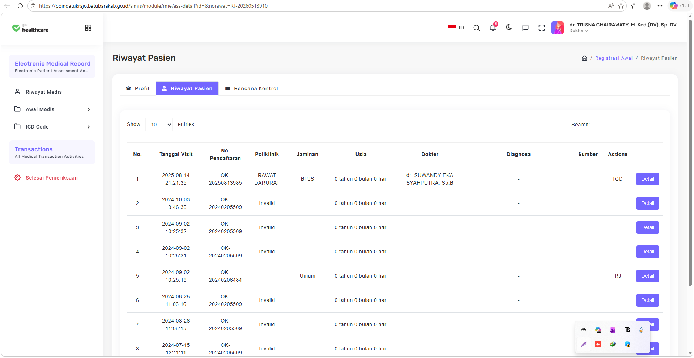Click the TaskbarX 'TB' tray icon
The height and width of the screenshot is (358, 694).
tap(627, 330)
